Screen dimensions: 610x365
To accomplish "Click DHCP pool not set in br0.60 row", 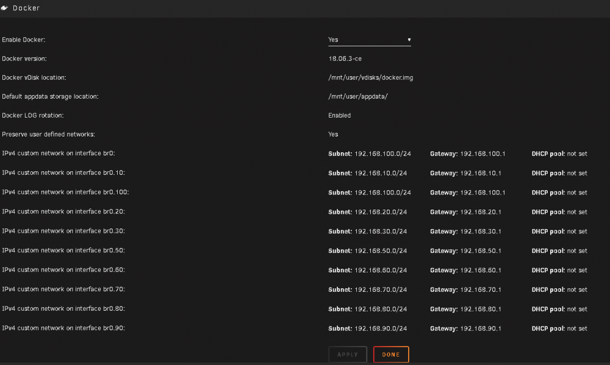I will click(x=559, y=271).
